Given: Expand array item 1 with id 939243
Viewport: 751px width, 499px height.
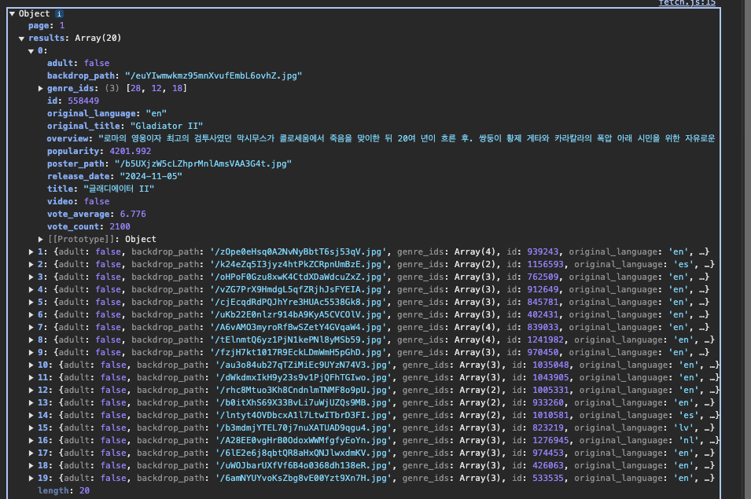Looking at the screenshot, I should click(31, 251).
